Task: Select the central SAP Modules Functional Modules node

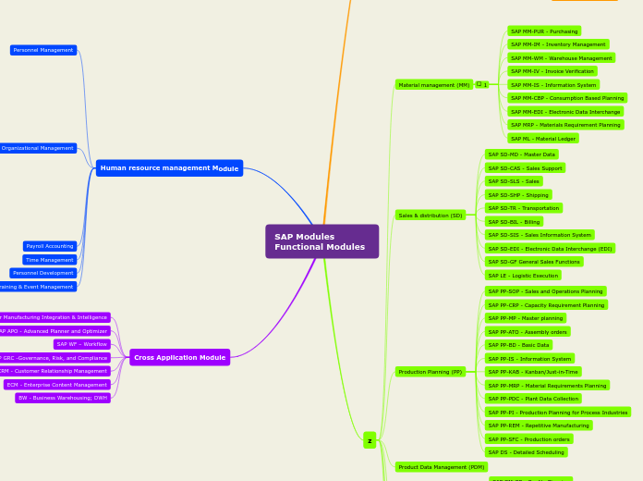Action: point(321,241)
